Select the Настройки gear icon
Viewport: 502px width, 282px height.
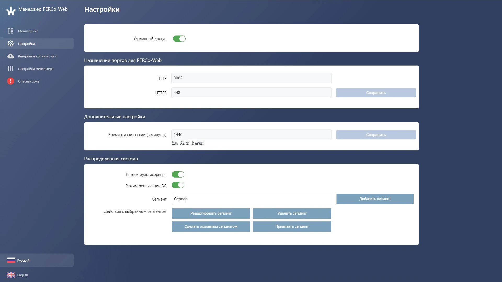pyautogui.click(x=10, y=44)
